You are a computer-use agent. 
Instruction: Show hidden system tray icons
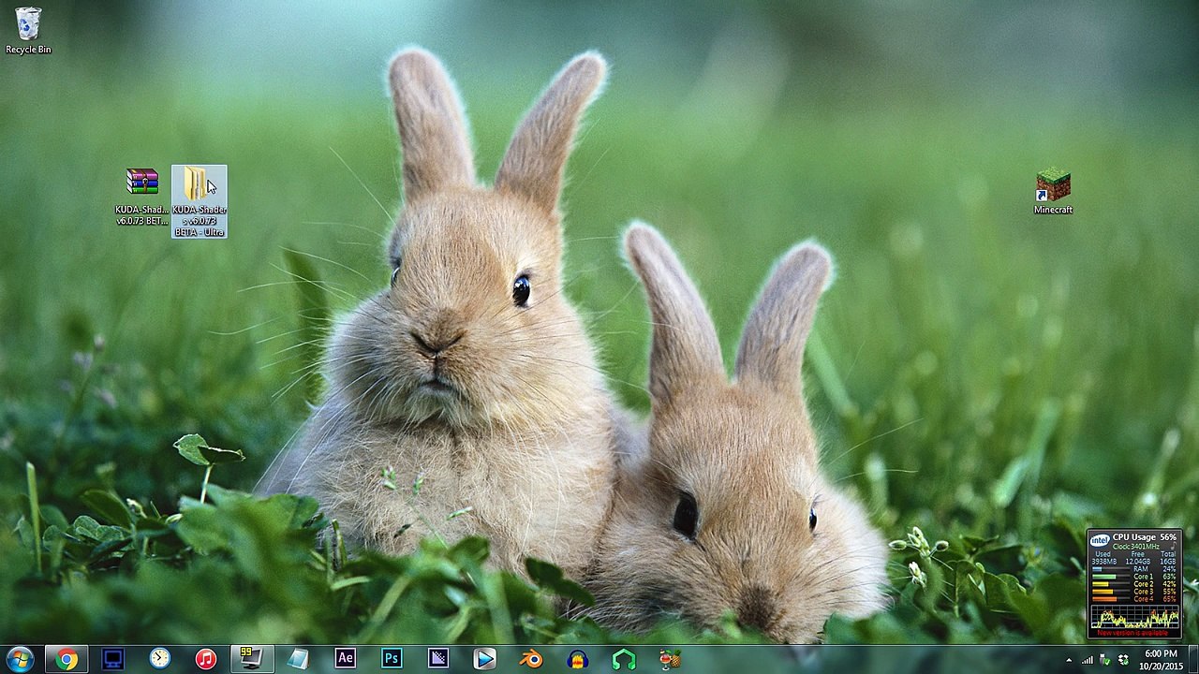pyautogui.click(x=1069, y=661)
